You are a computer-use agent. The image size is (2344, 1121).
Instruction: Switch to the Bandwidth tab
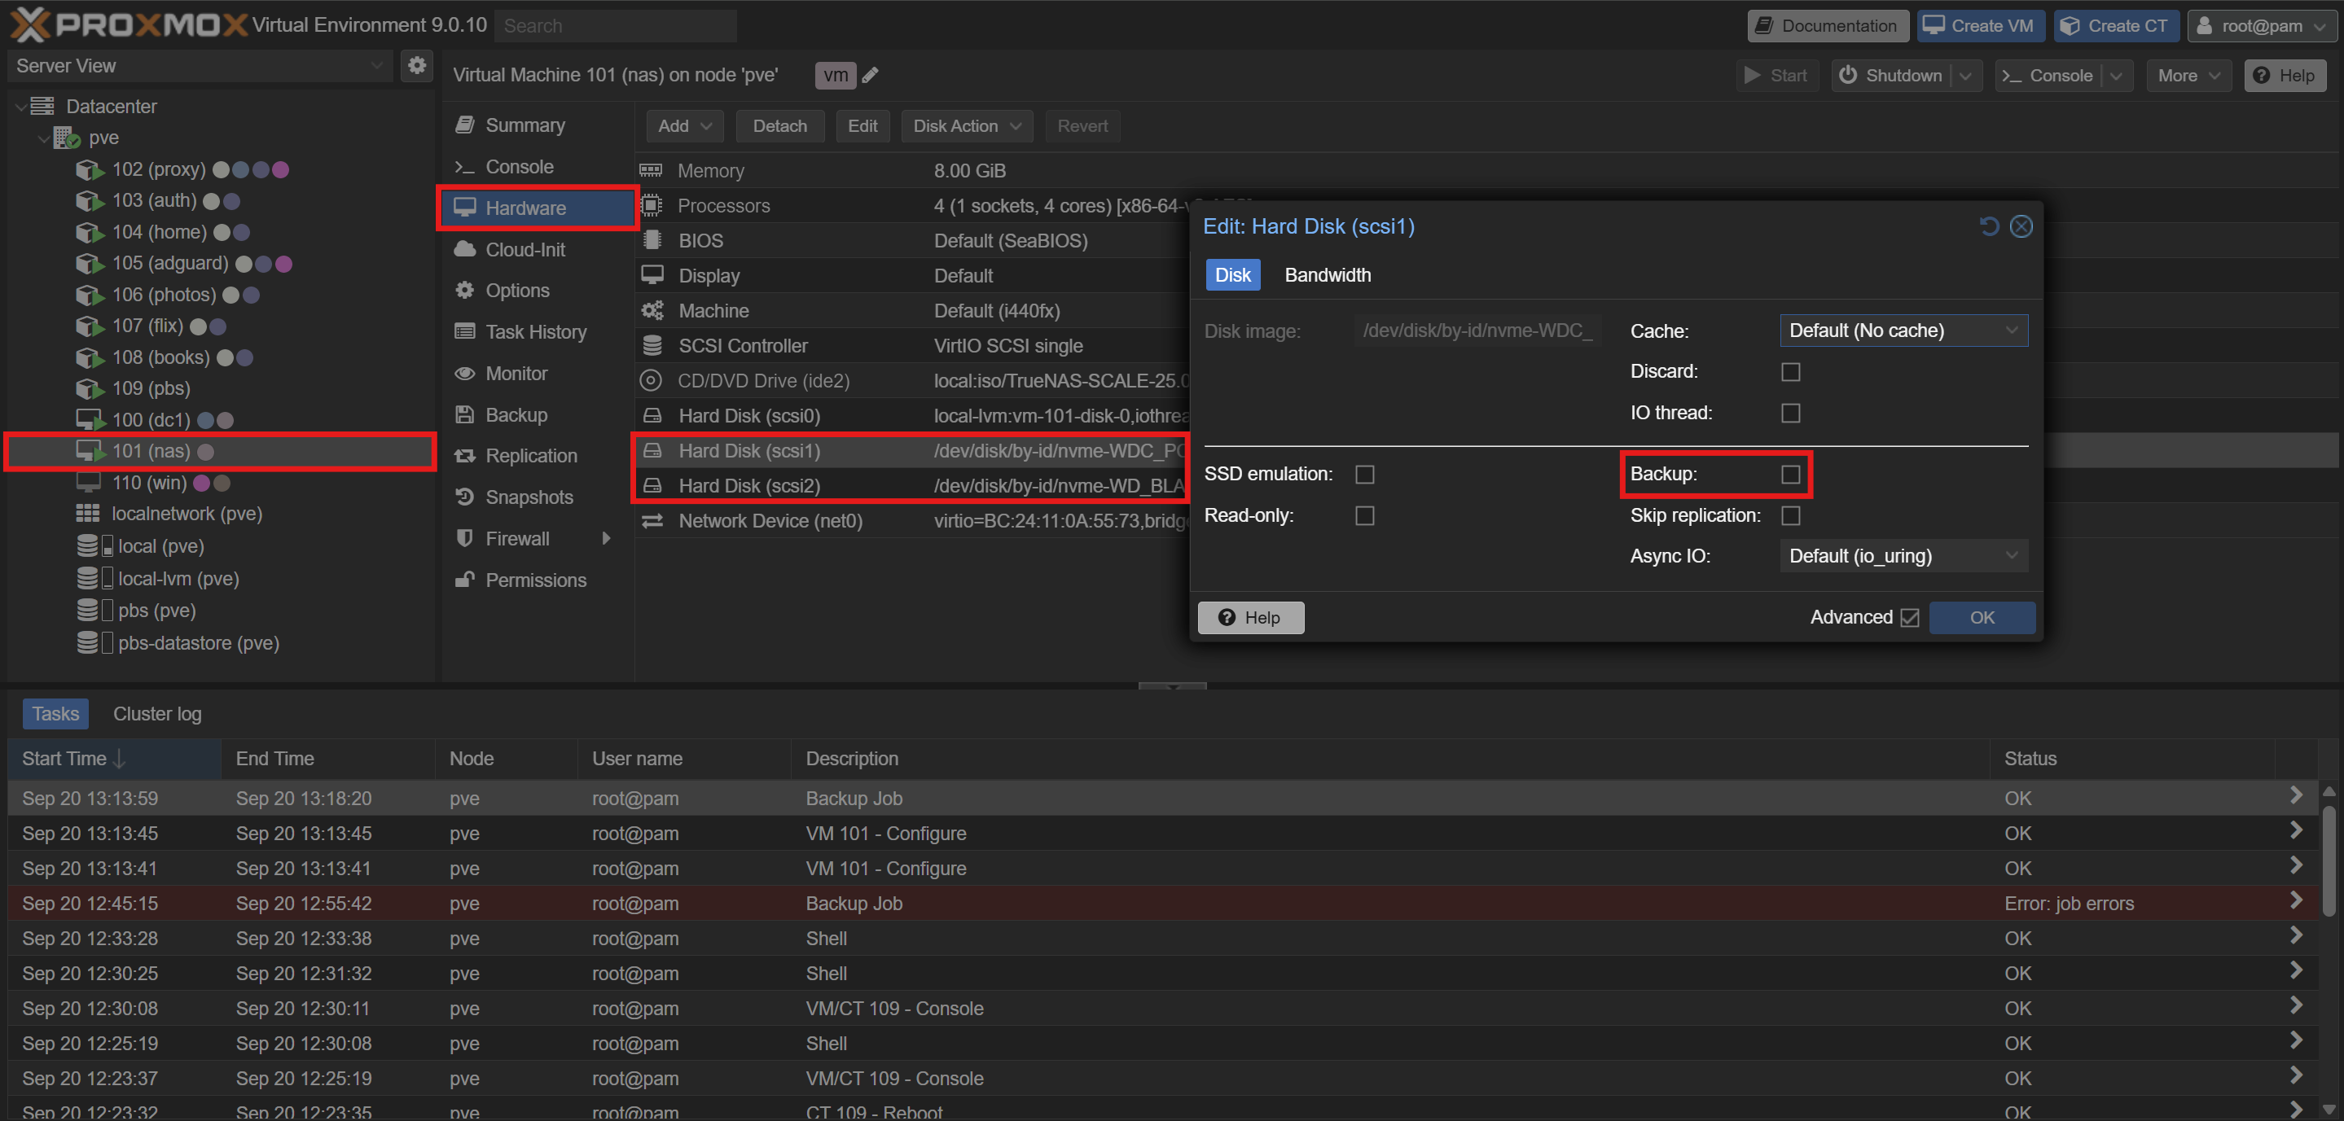[x=1327, y=274]
